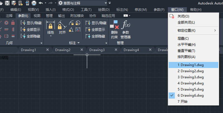The width and height of the screenshot is (223, 113).
Task: Open 几何 panel dialog launcher arrow
Action: pos(41,43)
